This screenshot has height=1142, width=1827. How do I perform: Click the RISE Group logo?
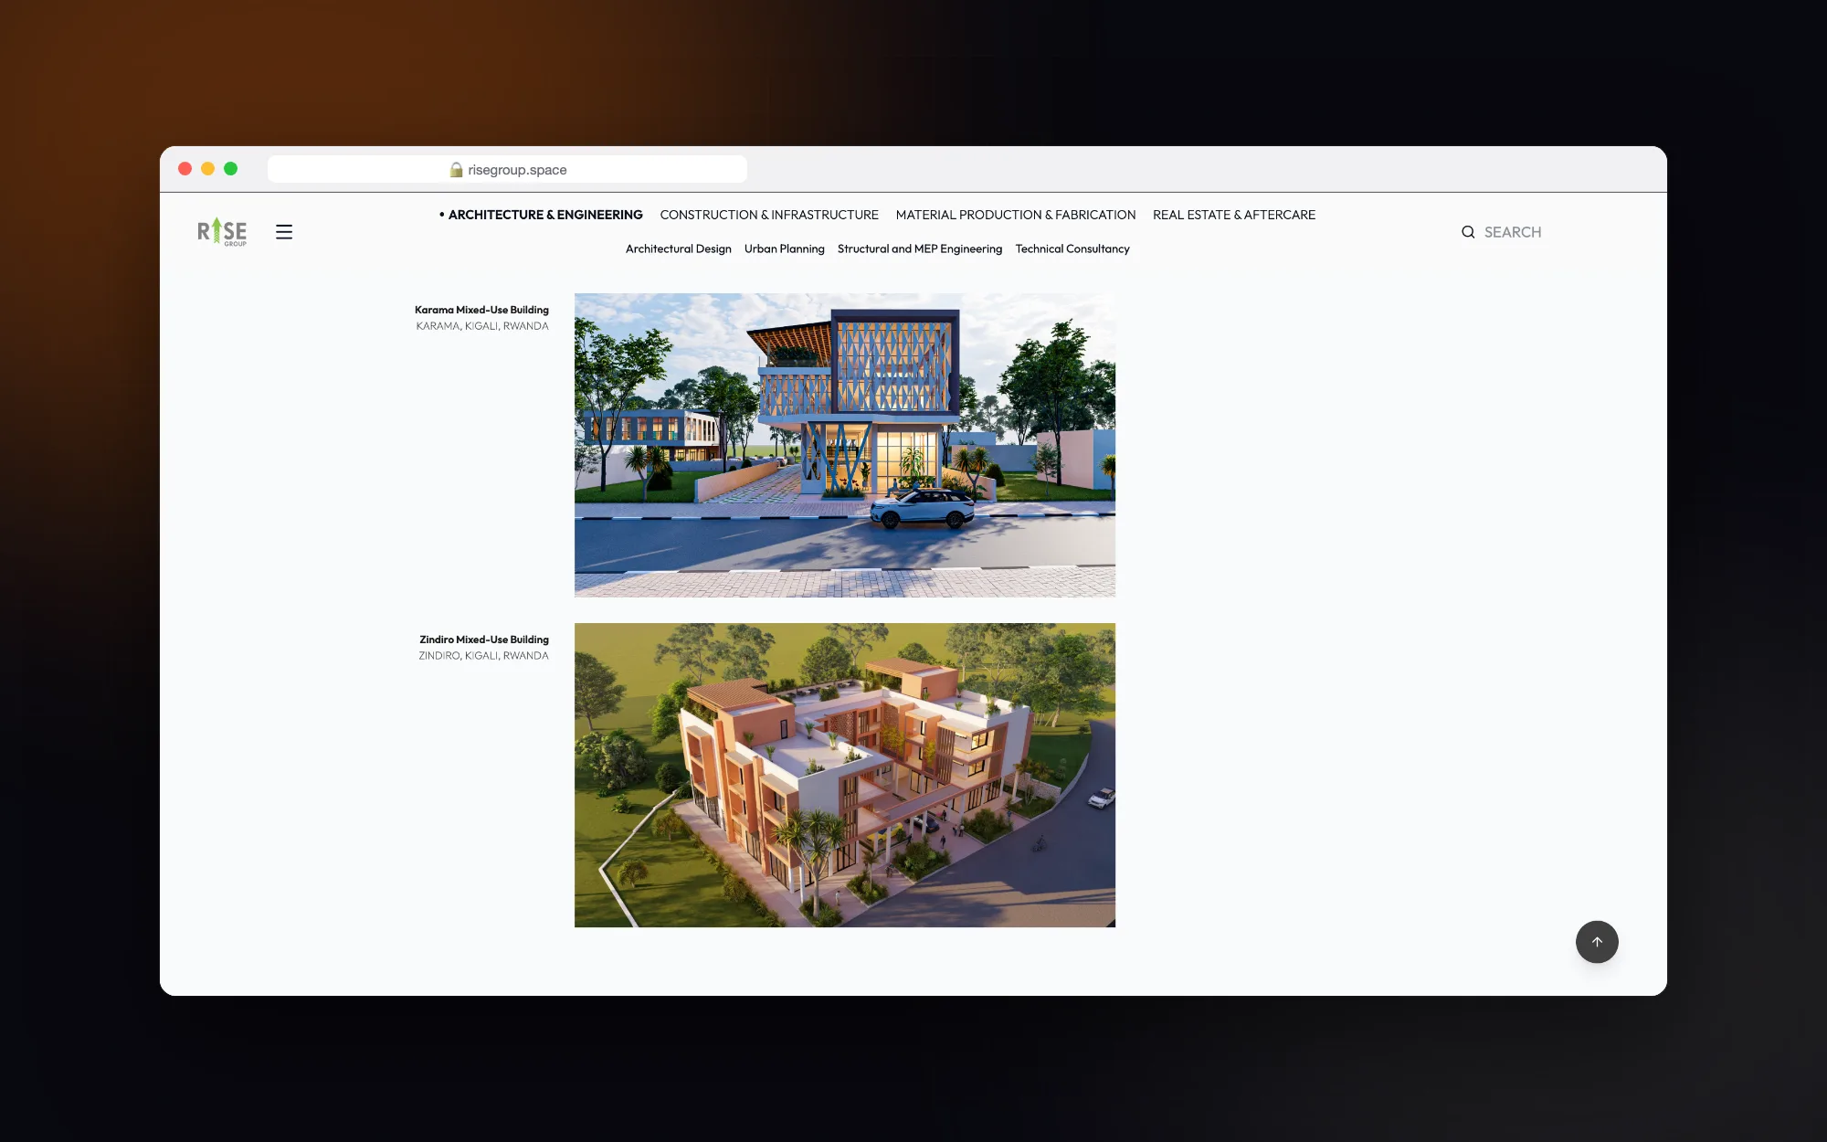tap(222, 232)
